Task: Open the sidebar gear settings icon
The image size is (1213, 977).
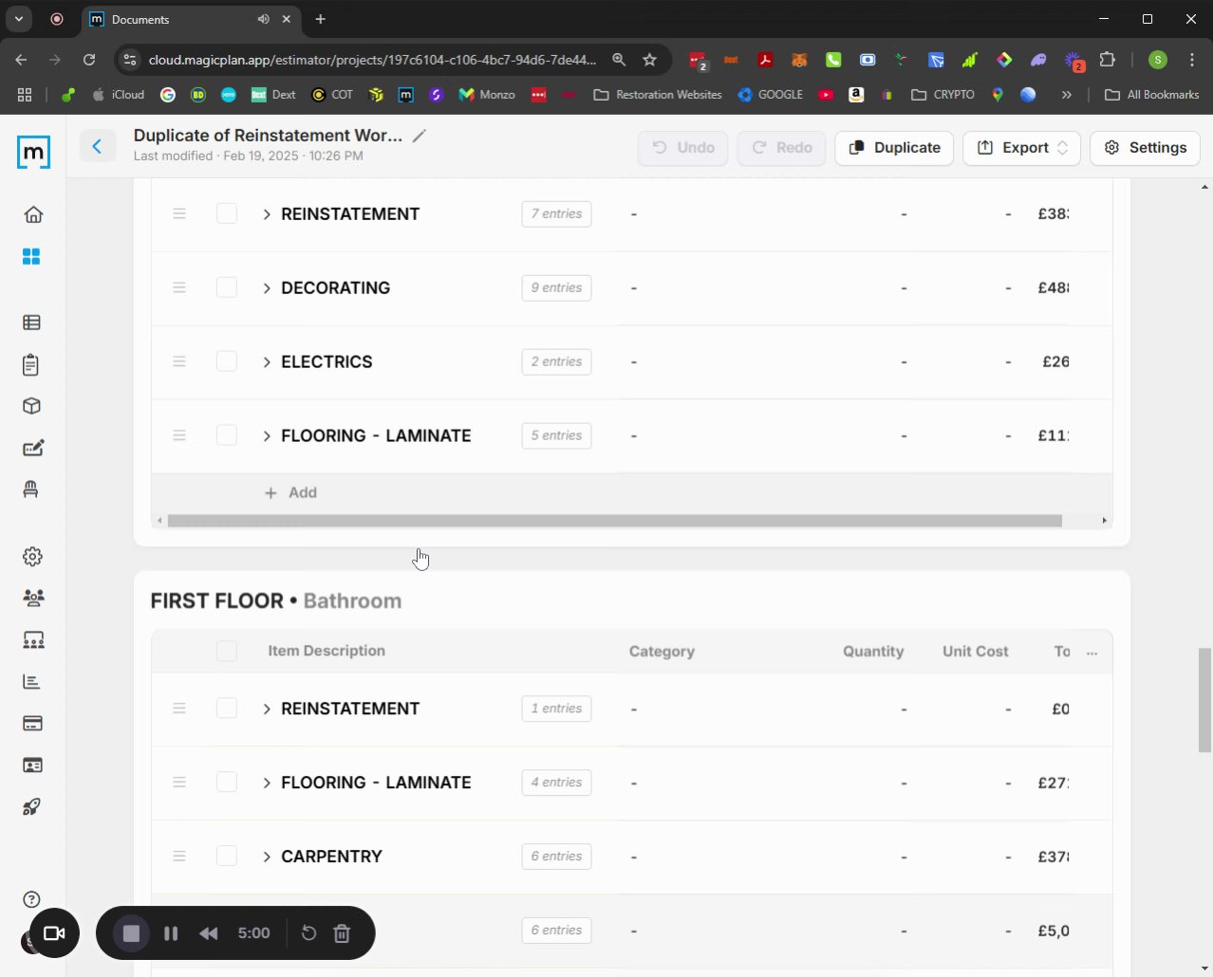Action: click(32, 557)
